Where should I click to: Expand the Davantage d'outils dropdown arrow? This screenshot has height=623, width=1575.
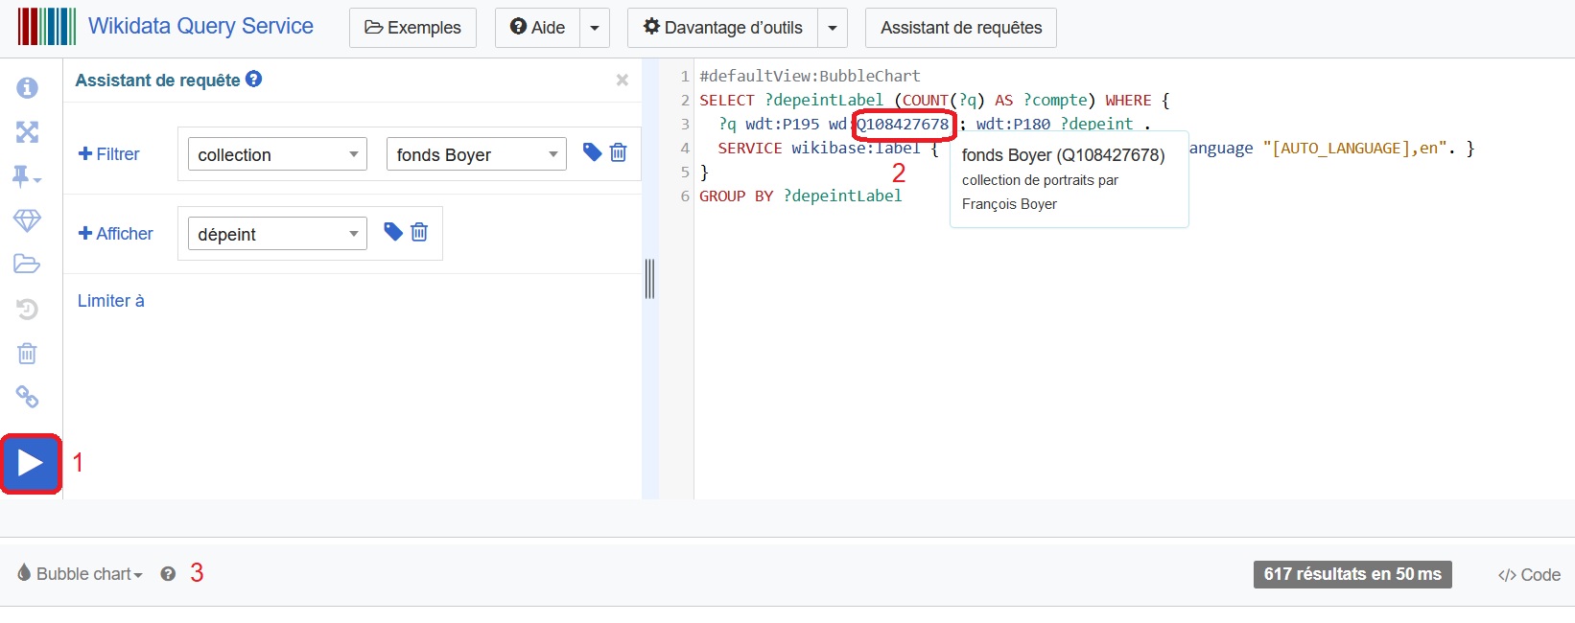[x=833, y=28]
